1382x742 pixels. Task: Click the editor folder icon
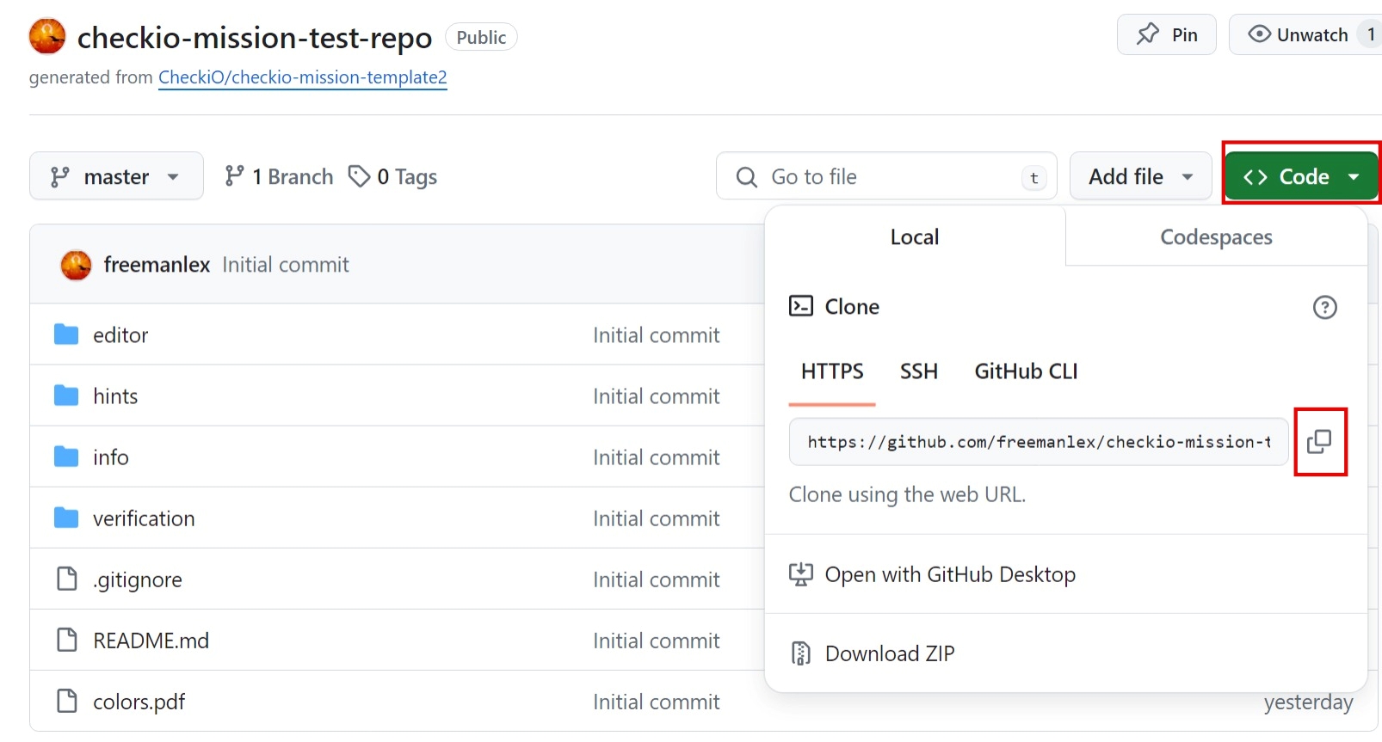66,334
